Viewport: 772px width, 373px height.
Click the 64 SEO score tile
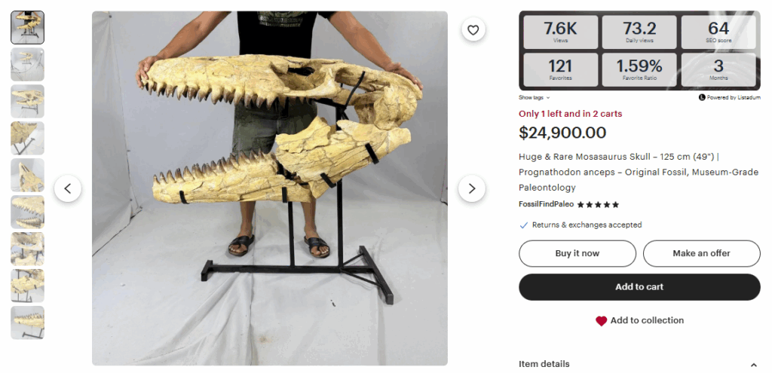[x=718, y=32]
